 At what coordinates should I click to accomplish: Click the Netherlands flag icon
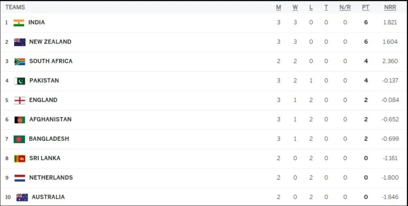(x=20, y=178)
